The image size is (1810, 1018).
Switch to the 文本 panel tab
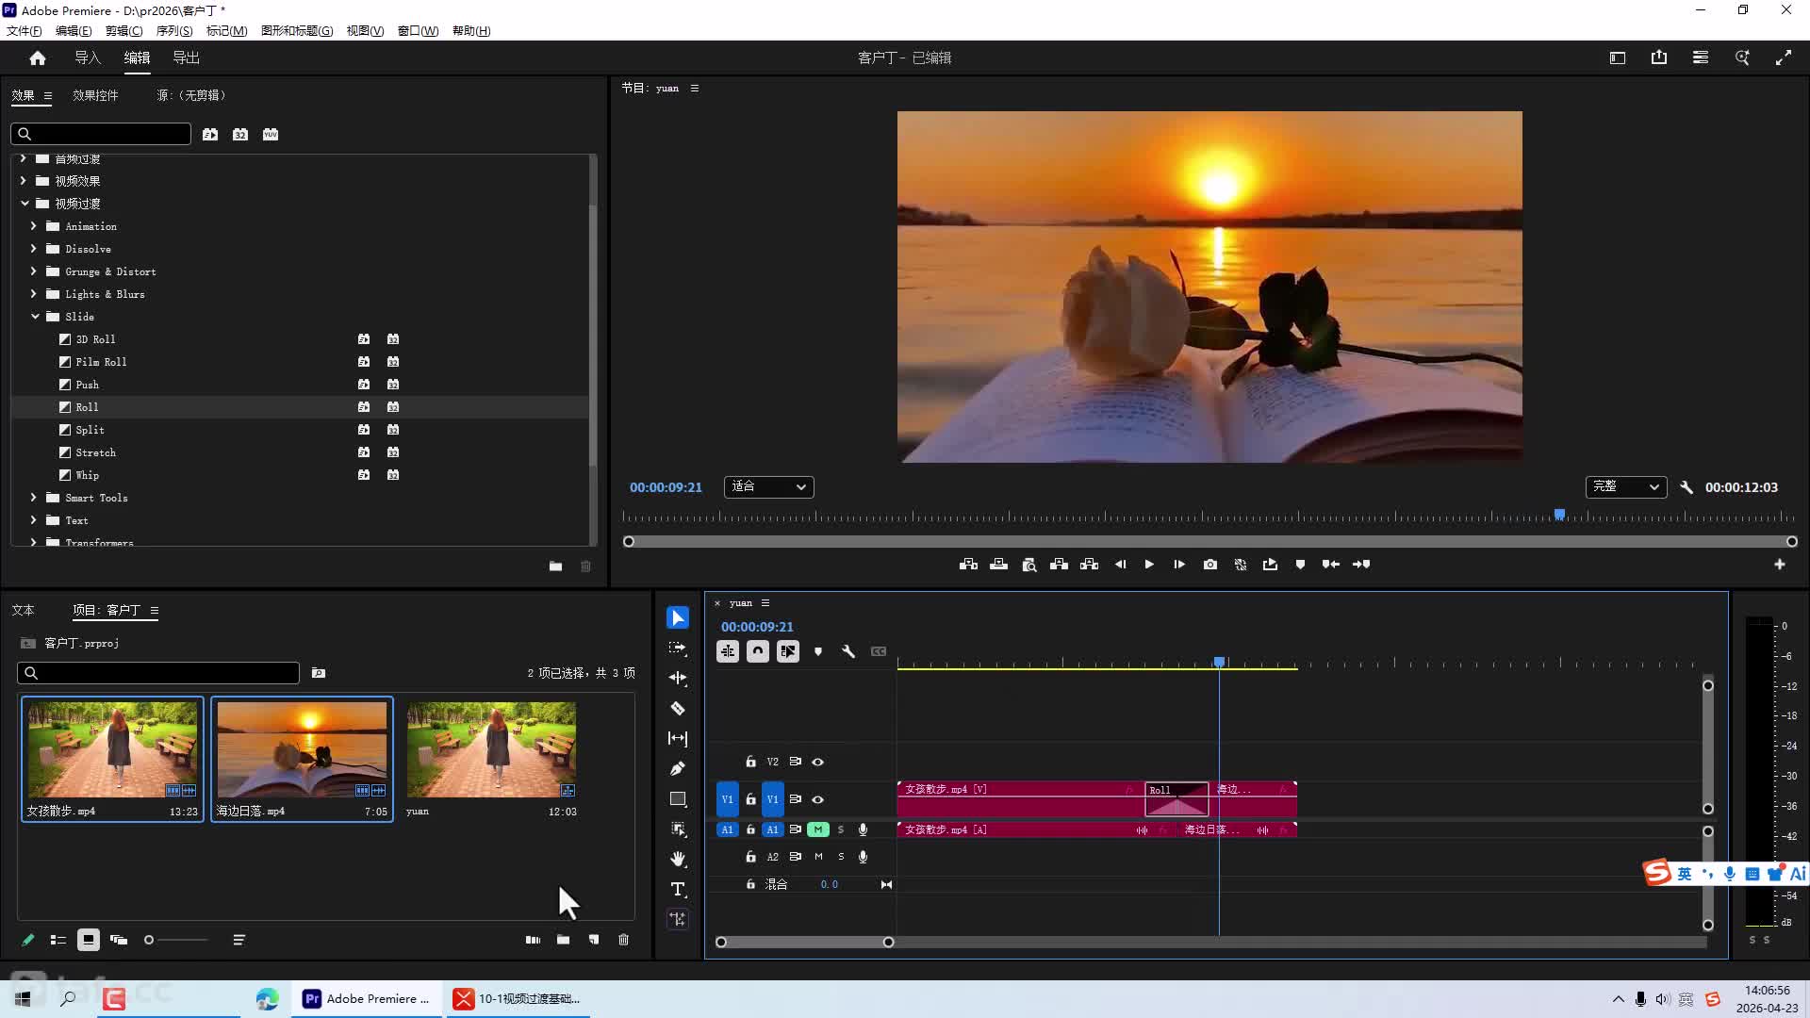click(x=24, y=610)
